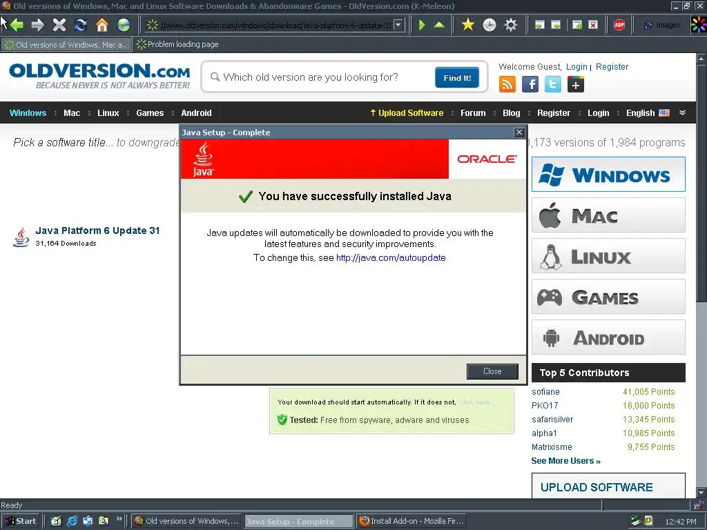Click the Java Setup dialog title bar X
Viewport: 707px width, 530px height.
[x=519, y=132]
